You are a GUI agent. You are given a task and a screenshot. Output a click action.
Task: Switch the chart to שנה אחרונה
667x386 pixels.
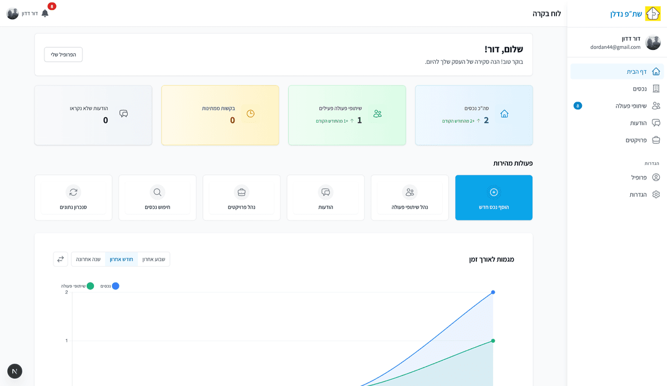click(x=88, y=259)
